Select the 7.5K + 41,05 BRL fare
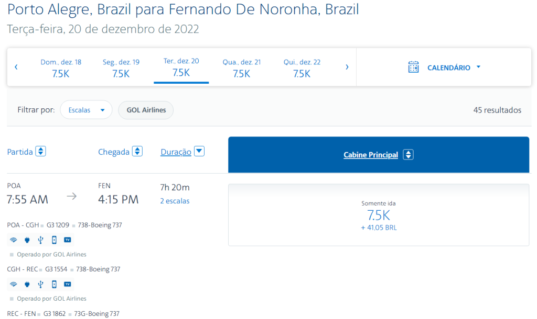Screen dimensions: 537x319 [379, 215]
